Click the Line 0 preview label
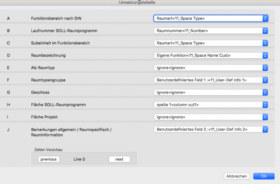 pyautogui.click(x=79, y=159)
